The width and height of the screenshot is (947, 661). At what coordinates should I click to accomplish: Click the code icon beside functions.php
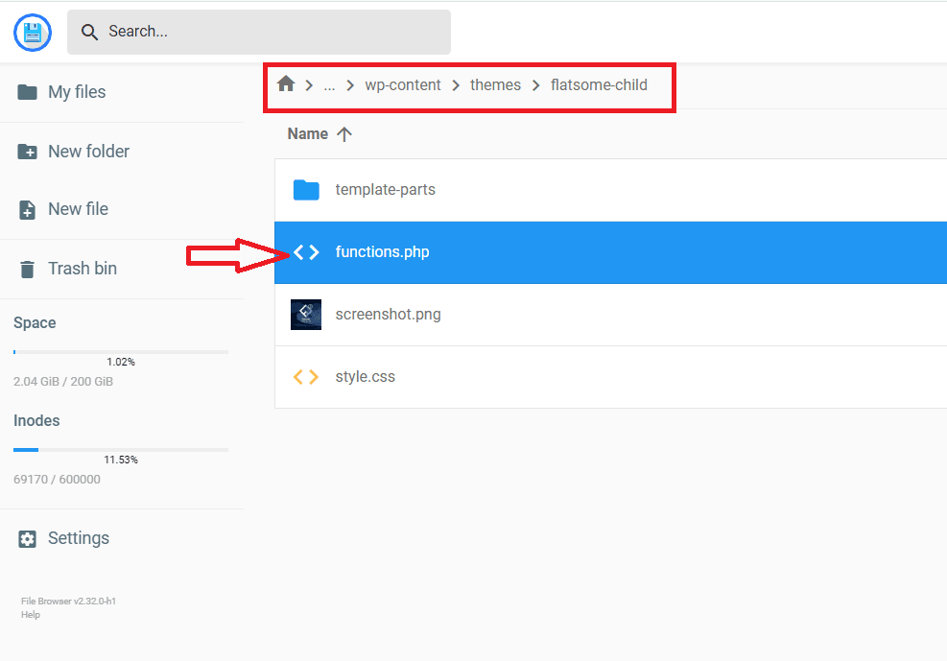[306, 252]
